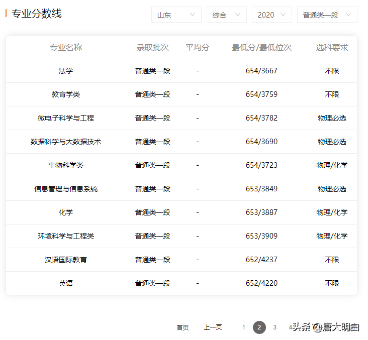This screenshot has width=368, height=340.
Task: Click score 654/3723 cell
Action: 261,165
